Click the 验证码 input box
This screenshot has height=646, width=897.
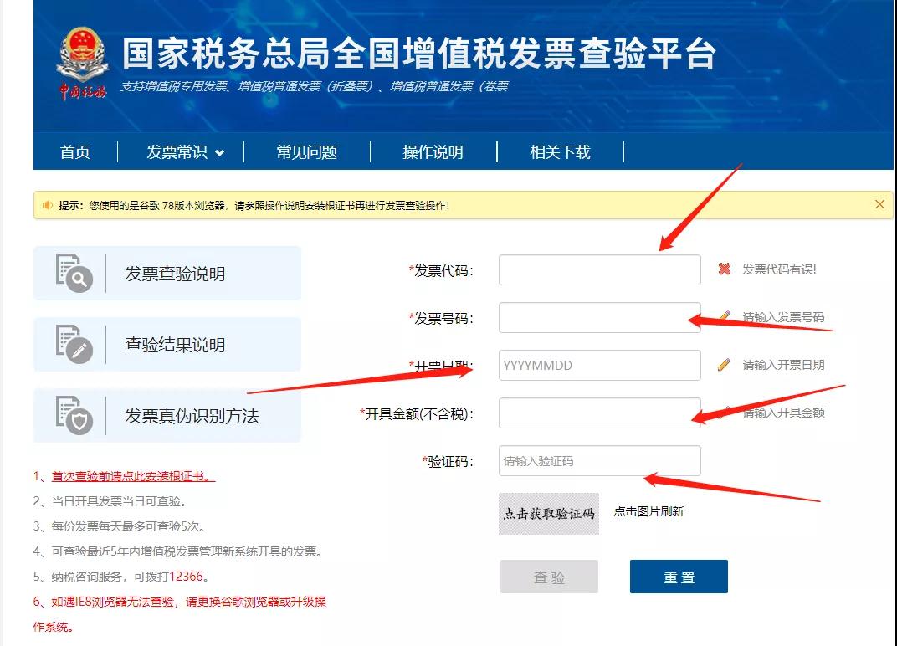point(599,461)
